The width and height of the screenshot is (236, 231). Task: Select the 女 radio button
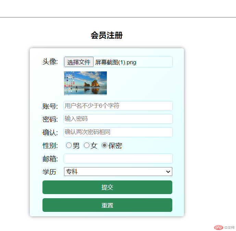tap(87, 145)
